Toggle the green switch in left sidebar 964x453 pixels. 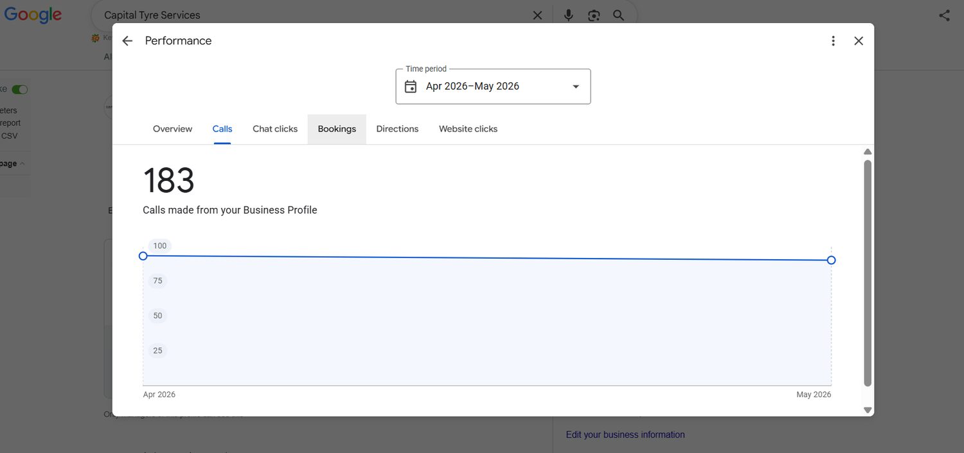[x=20, y=90]
